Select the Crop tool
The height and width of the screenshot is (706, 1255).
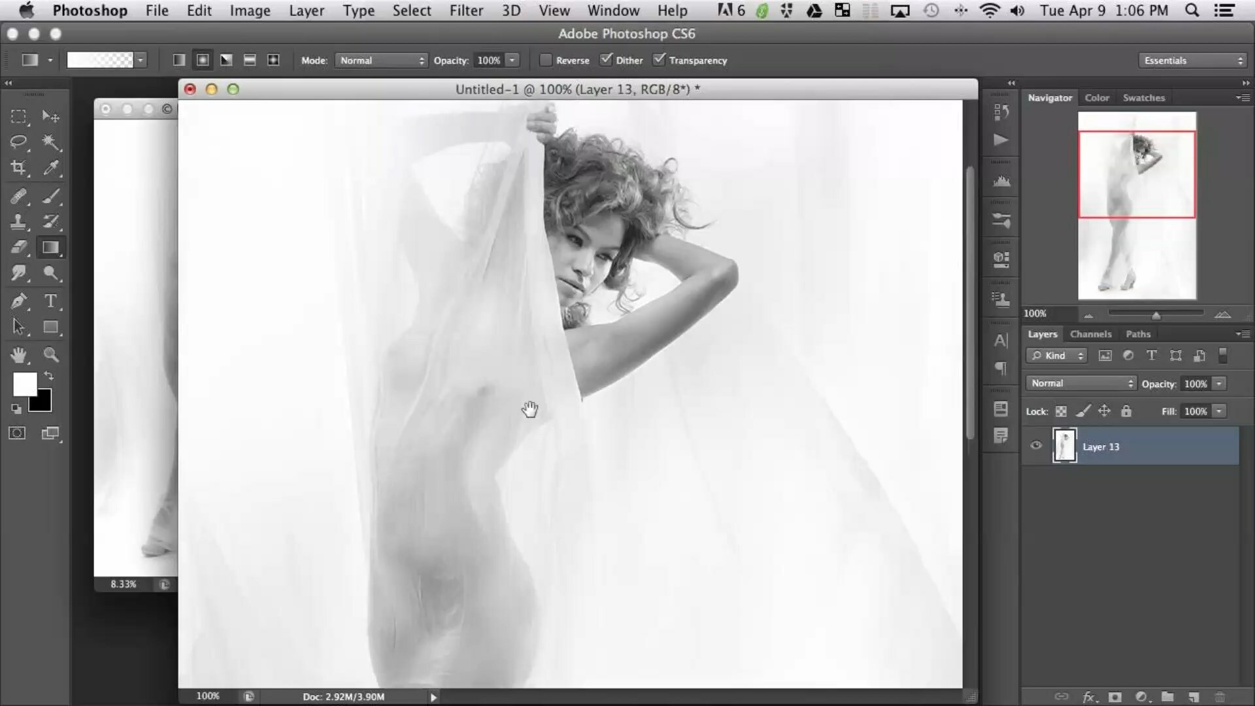tap(18, 167)
